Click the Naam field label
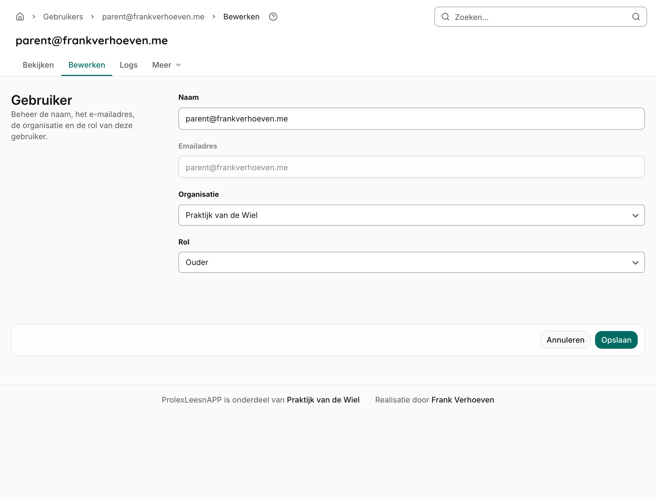 [x=188, y=97]
